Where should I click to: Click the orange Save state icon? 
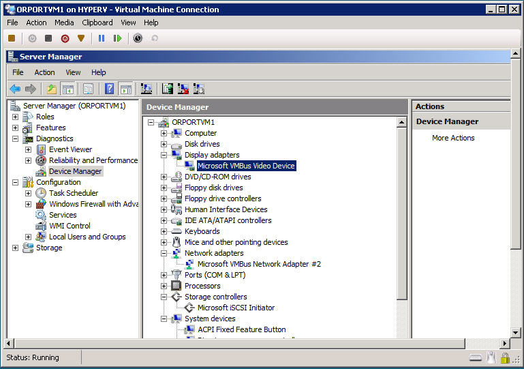click(x=81, y=38)
